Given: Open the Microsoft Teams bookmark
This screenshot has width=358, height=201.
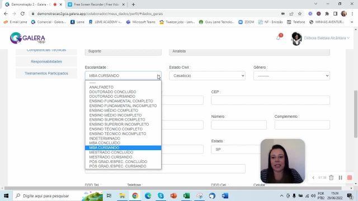Looking at the screenshot, I should pos(140,22).
